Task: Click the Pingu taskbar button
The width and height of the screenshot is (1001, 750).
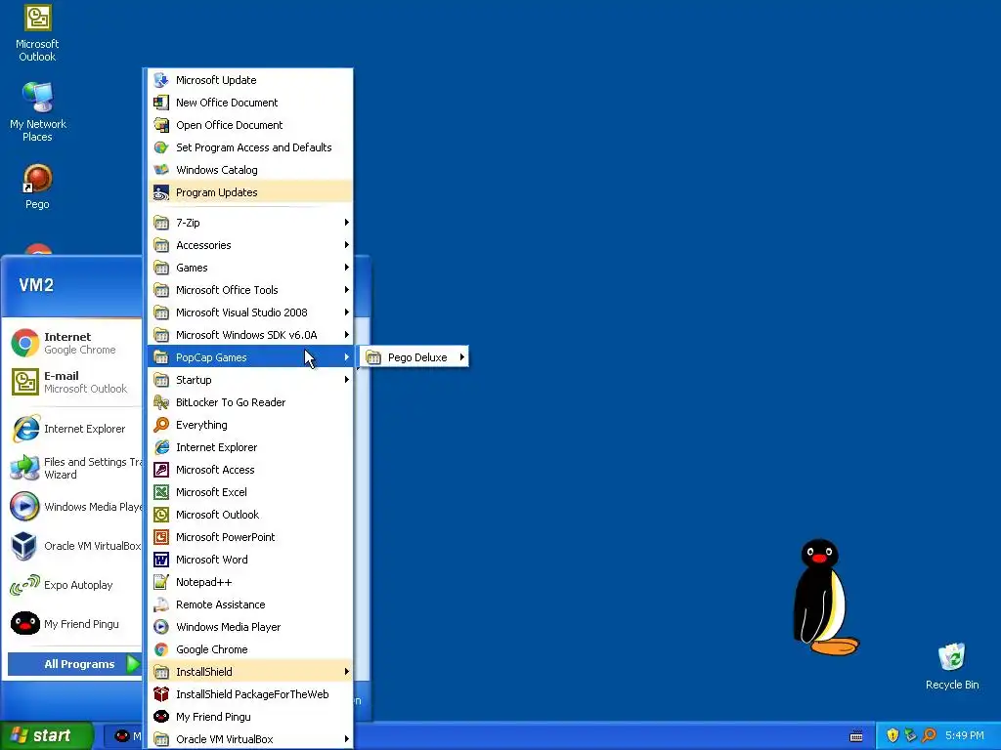Action: coord(123,736)
